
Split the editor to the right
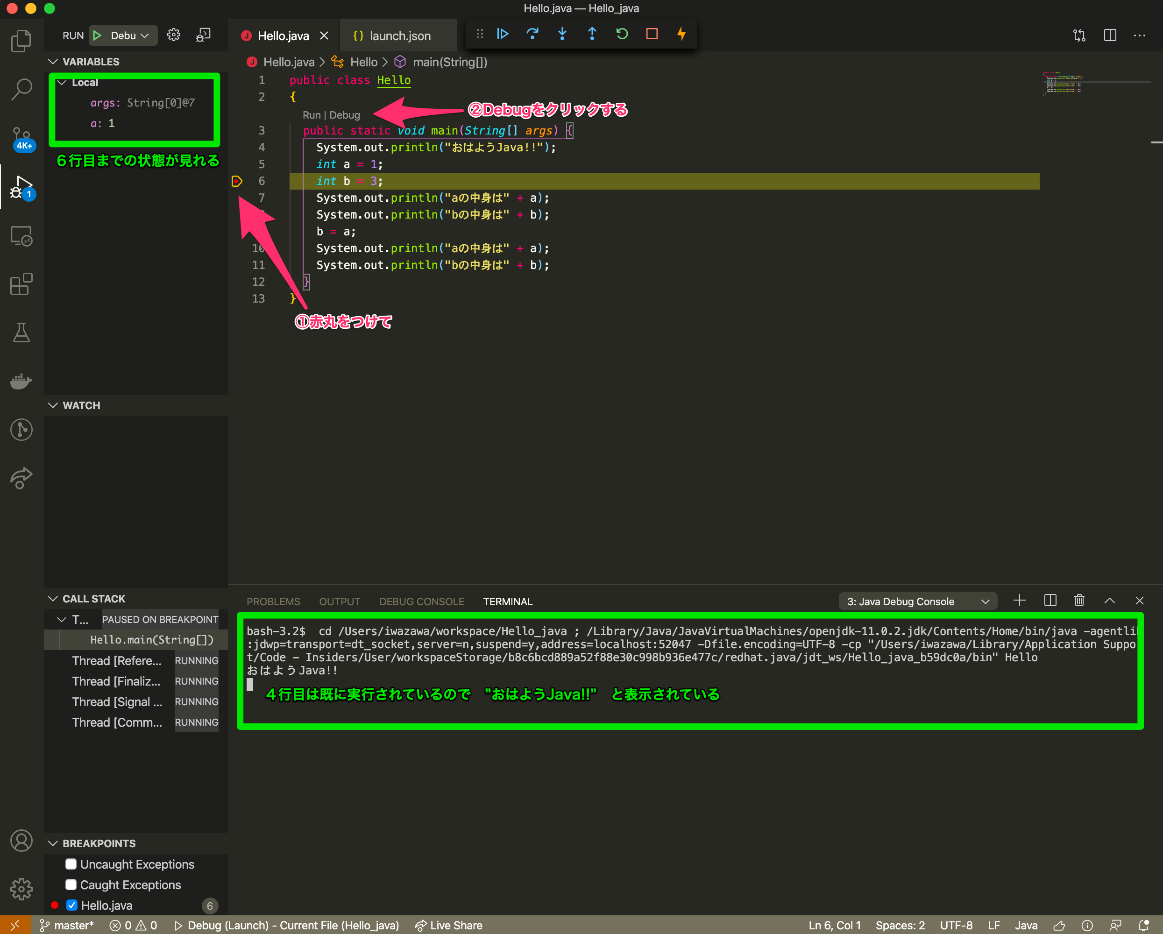(x=1110, y=35)
